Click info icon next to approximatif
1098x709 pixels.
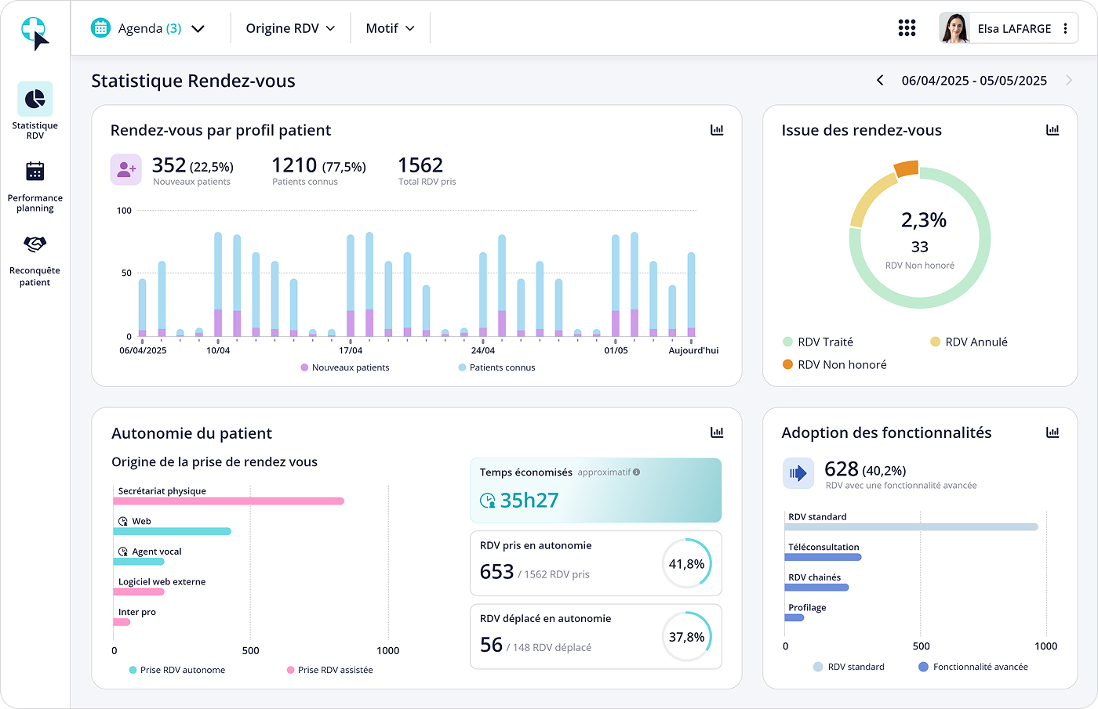pyautogui.click(x=636, y=472)
